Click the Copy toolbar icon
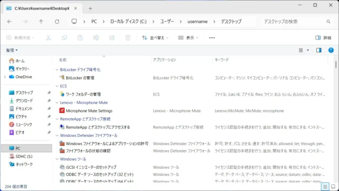The height and width of the screenshot is (191, 339). (x=64, y=38)
